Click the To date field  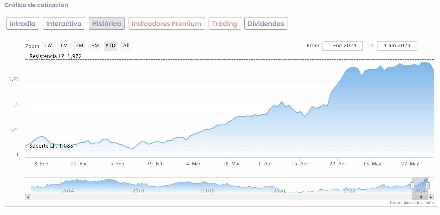point(397,46)
